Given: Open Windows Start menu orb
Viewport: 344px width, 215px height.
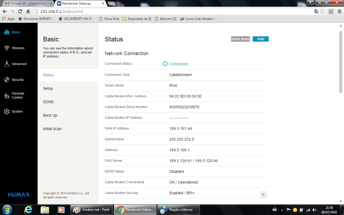Looking at the screenshot, I should tap(7, 210).
